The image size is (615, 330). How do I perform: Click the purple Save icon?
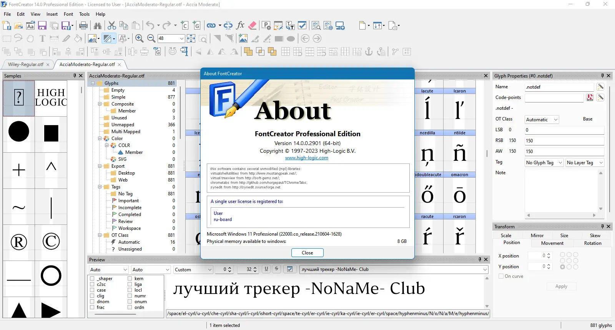[42, 26]
